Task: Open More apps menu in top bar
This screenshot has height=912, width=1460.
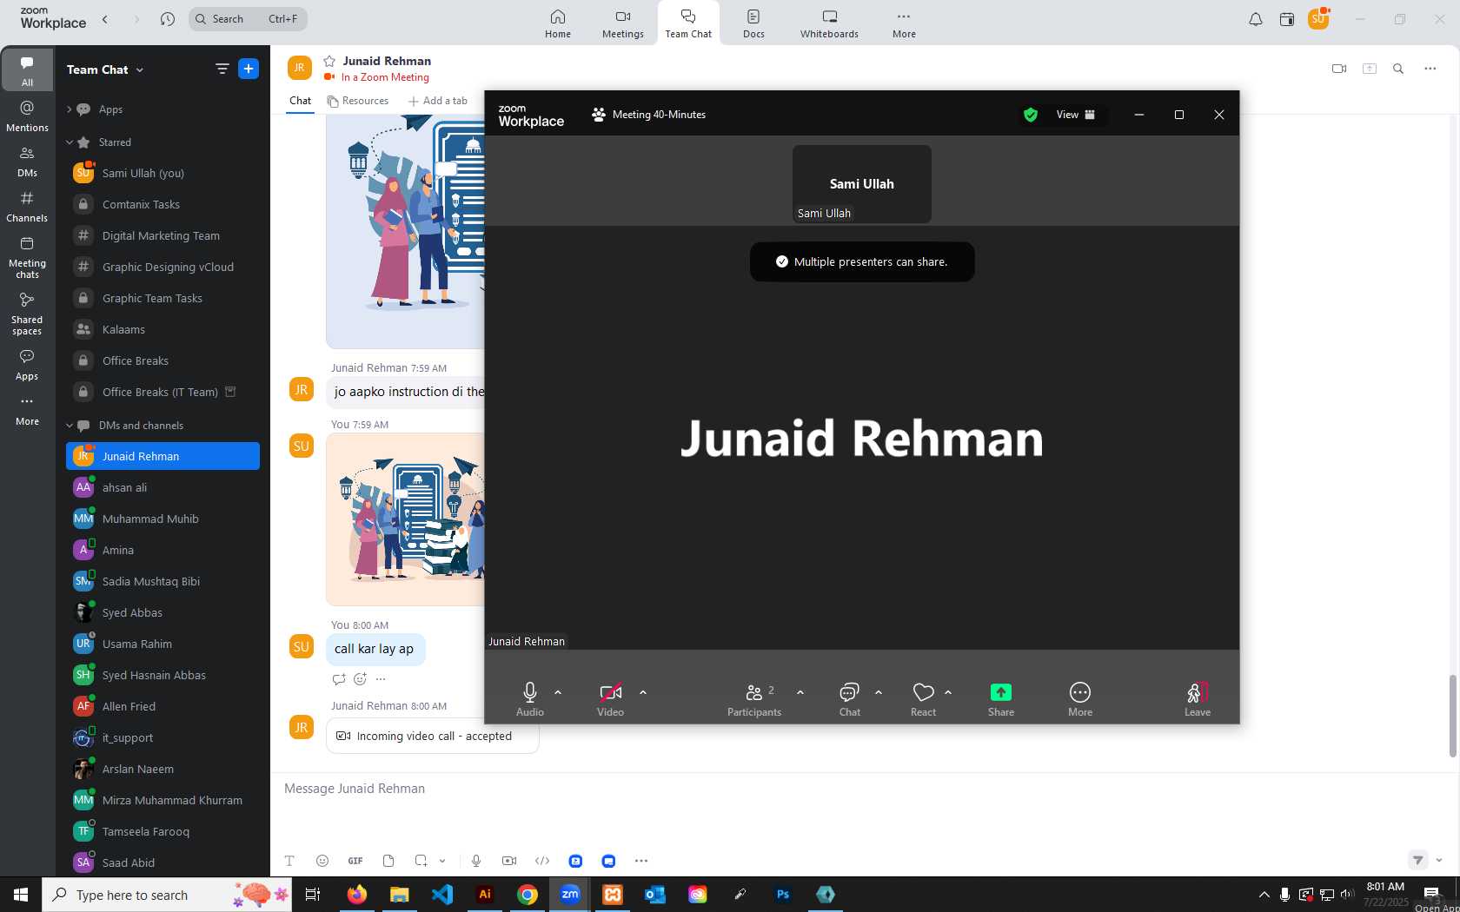Action: point(904,23)
